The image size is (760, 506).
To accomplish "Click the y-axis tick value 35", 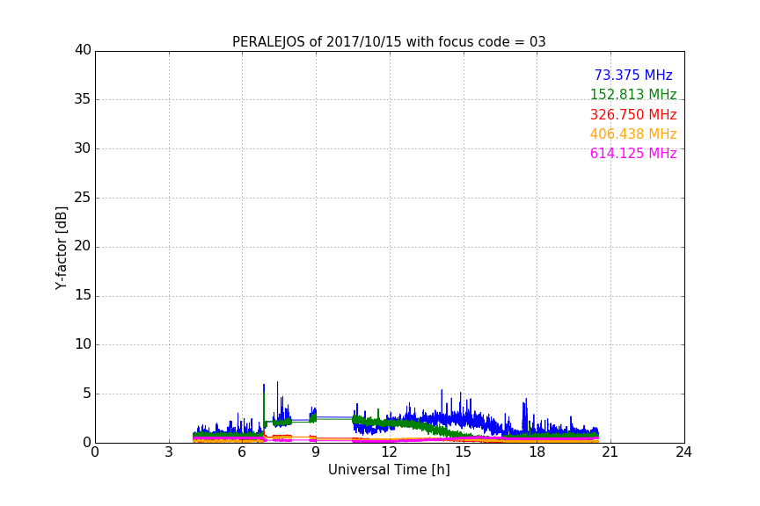I will click(x=83, y=99).
